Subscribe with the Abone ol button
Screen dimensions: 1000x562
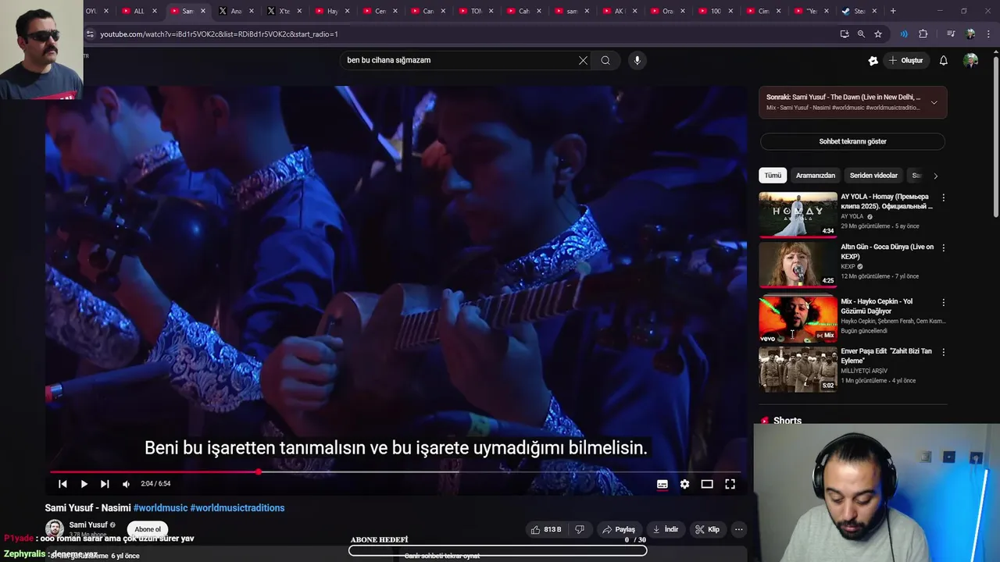pos(148,529)
